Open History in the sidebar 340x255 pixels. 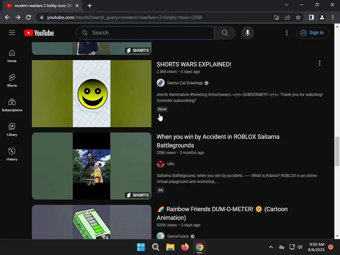(12, 154)
